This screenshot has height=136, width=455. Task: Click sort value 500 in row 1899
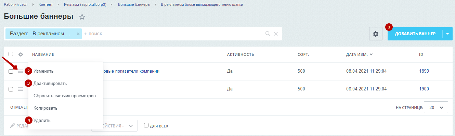301,71
